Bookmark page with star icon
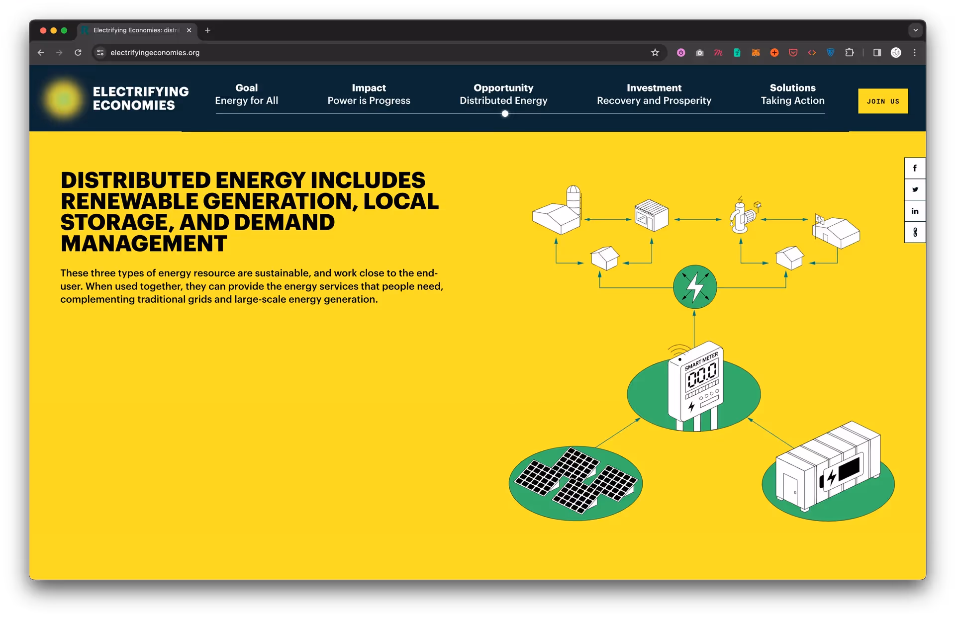 (x=655, y=53)
